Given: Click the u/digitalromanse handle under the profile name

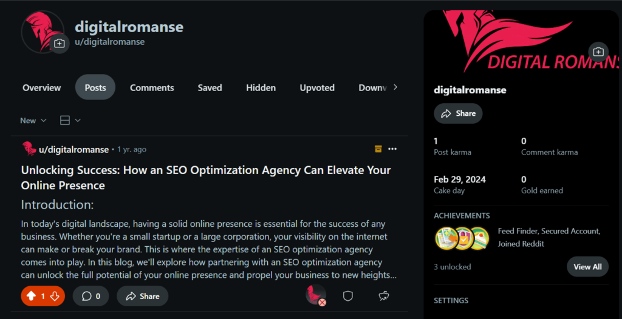Looking at the screenshot, I should pyautogui.click(x=109, y=42).
